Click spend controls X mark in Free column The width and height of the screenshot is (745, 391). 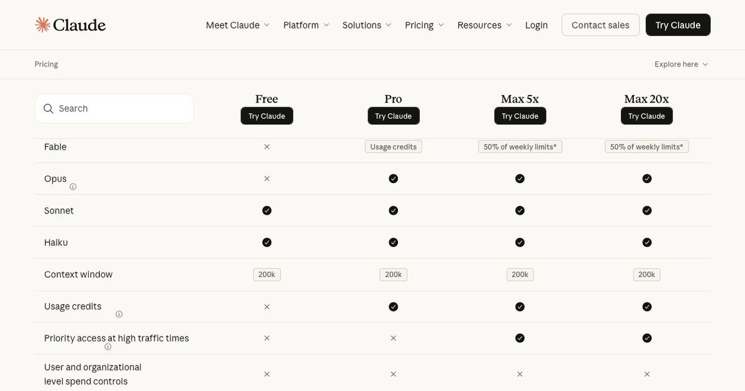pyautogui.click(x=267, y=374)
